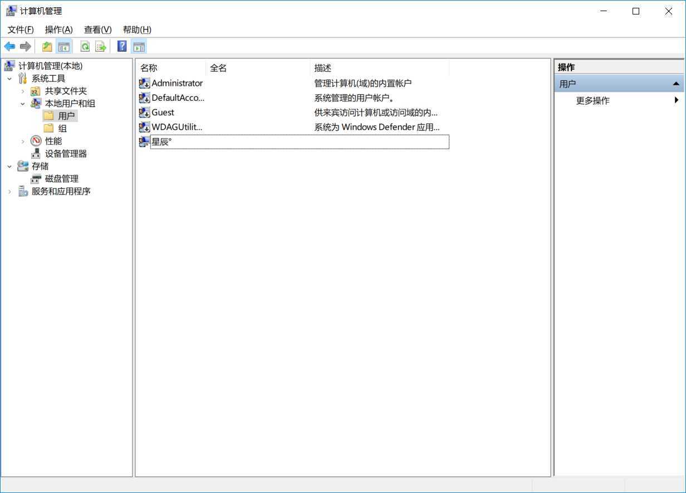Expand the 性能 tree node
686x493 pixels.
click(23, 141)
